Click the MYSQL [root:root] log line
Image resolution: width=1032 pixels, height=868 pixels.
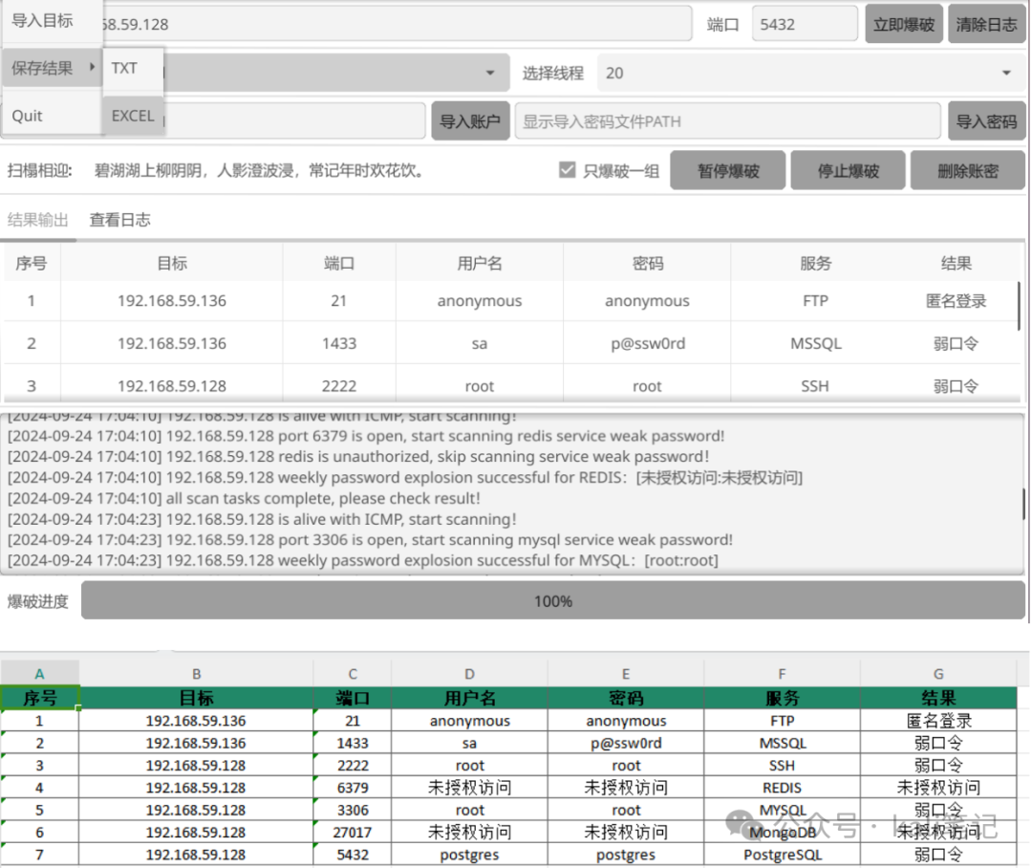click(x=363, y=560)
